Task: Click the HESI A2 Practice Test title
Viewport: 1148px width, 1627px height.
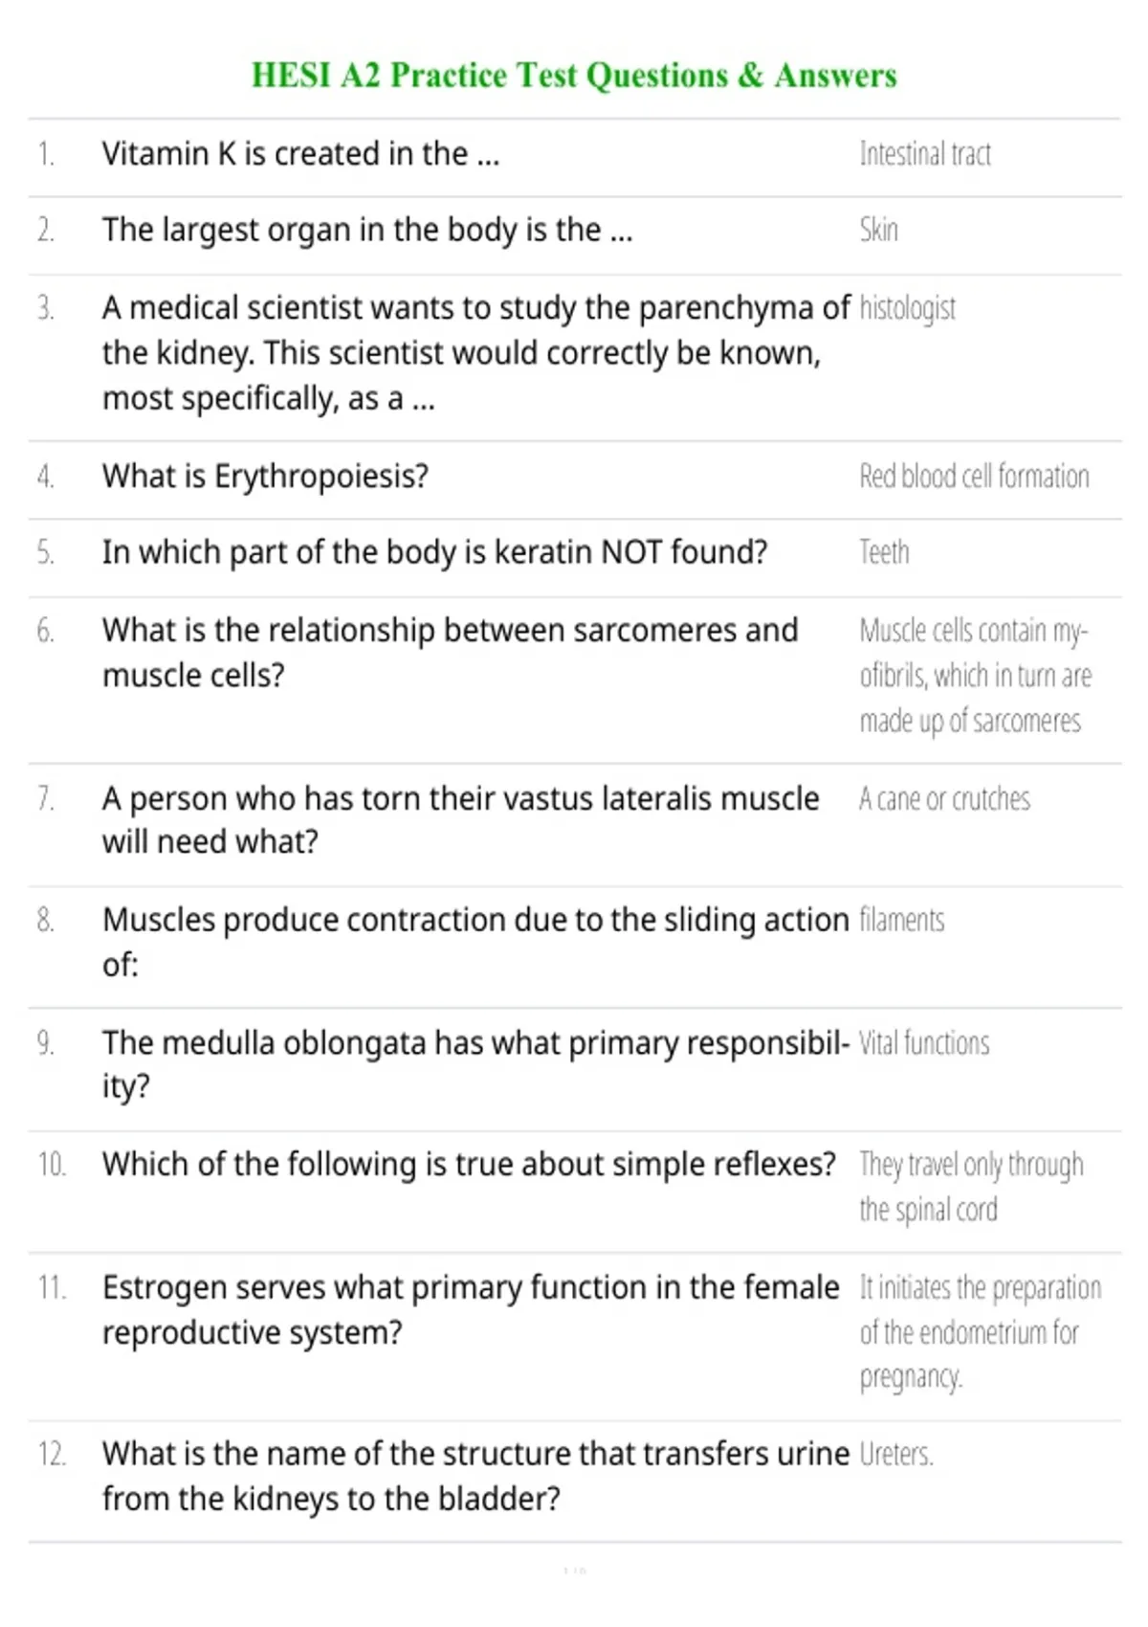Action: [574, 75]
